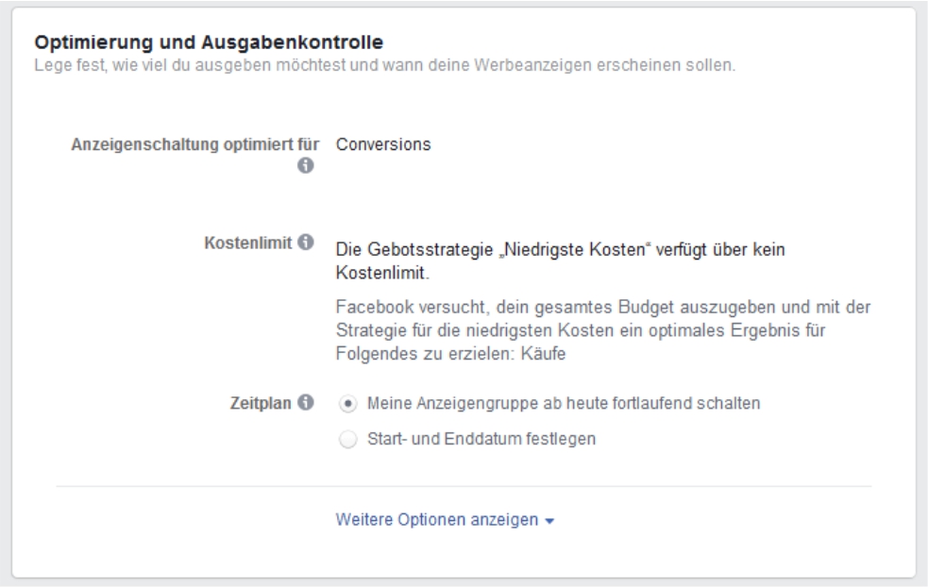Screen dimensions: 928x587
Task: Expand arrow beside Weitere Optionen anzeigen
Action: (549, 521)
